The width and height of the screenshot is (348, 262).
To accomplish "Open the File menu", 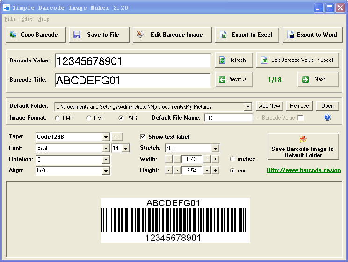I will point(10,19).
